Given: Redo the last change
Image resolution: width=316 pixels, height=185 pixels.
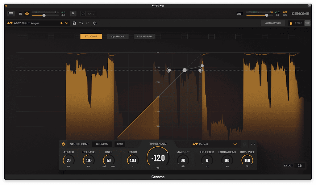Looking at the screenshot, I should 88,23.
